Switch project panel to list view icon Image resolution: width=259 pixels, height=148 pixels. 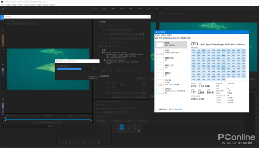[63, 143]
